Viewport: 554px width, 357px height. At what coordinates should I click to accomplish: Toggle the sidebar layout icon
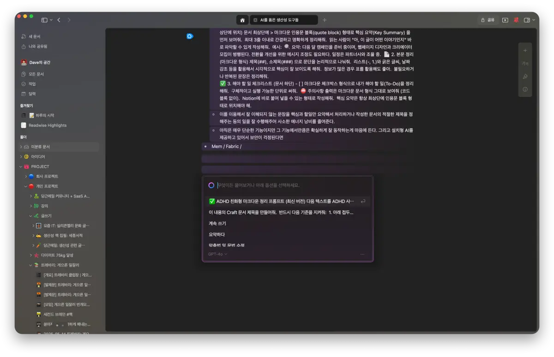(x=44, y=20)
